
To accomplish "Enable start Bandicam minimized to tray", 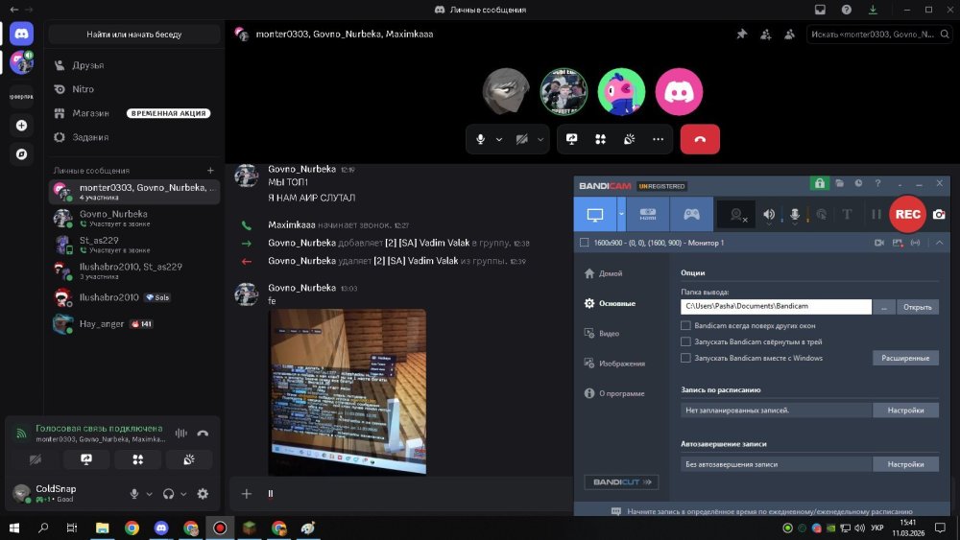I will coord(685,341).
